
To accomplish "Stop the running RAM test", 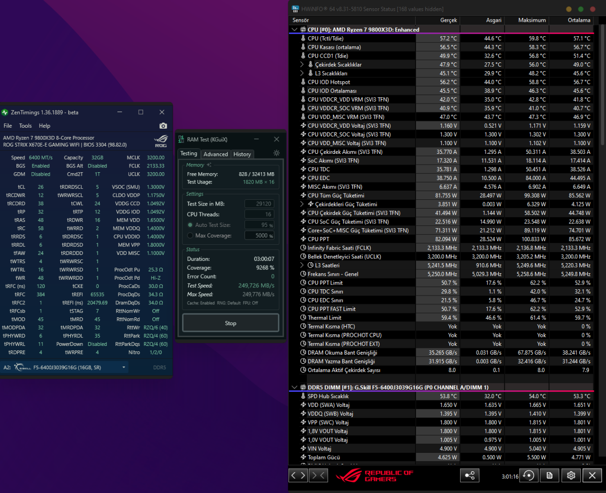I will click(x=231, y=323).
